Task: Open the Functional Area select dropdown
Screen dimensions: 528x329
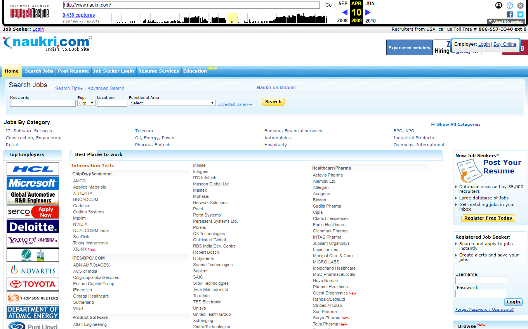Action: click(172, 103)
